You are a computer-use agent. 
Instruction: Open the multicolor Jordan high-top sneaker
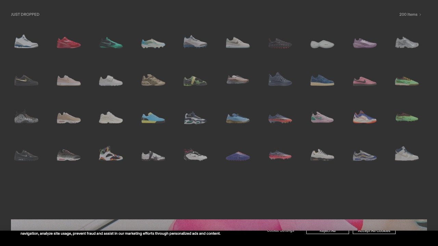point(111,153)
